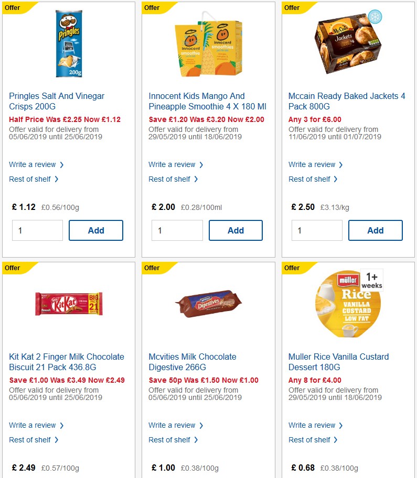Click the quantity field for McCain Jackets
The height and width of the screenshot is (478, 417).
[317, 230]
